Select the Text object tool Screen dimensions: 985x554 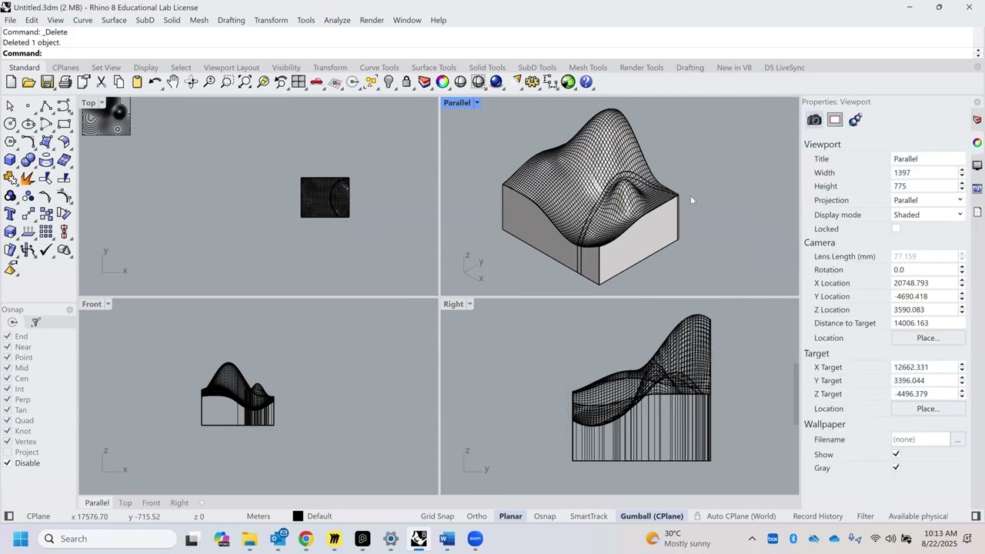[10, 214]
